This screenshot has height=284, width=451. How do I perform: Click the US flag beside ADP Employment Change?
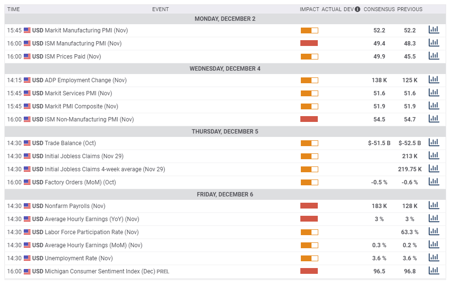coord(28,80)
